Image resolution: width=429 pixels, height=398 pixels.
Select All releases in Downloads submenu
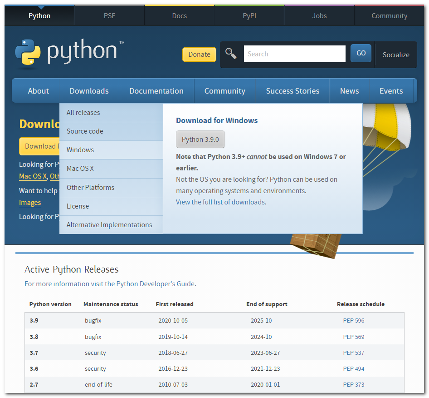[111, 113]
